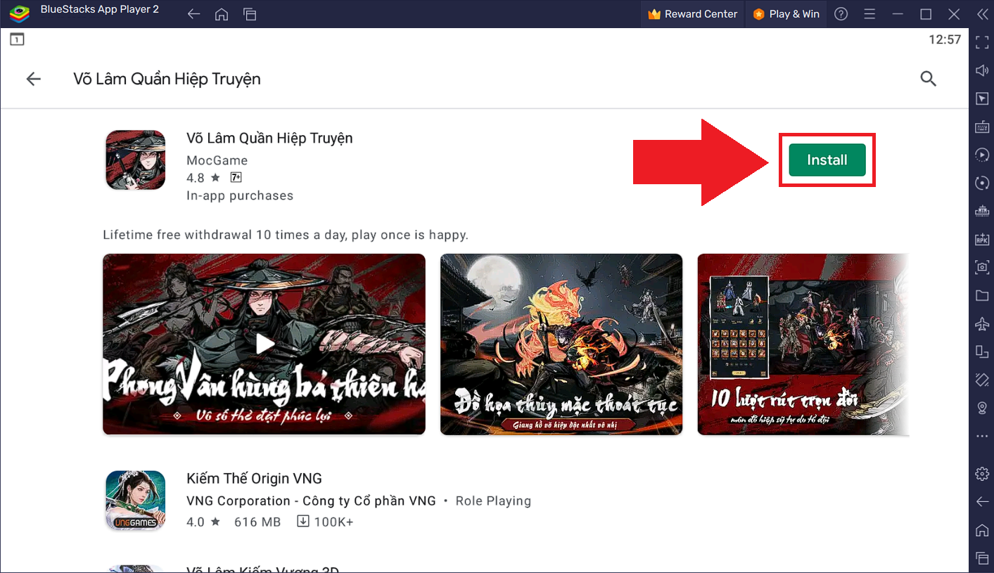Expand the sidebar three-dots more options
The height and width of the screenshot is (573, 994).
point(982,437)
